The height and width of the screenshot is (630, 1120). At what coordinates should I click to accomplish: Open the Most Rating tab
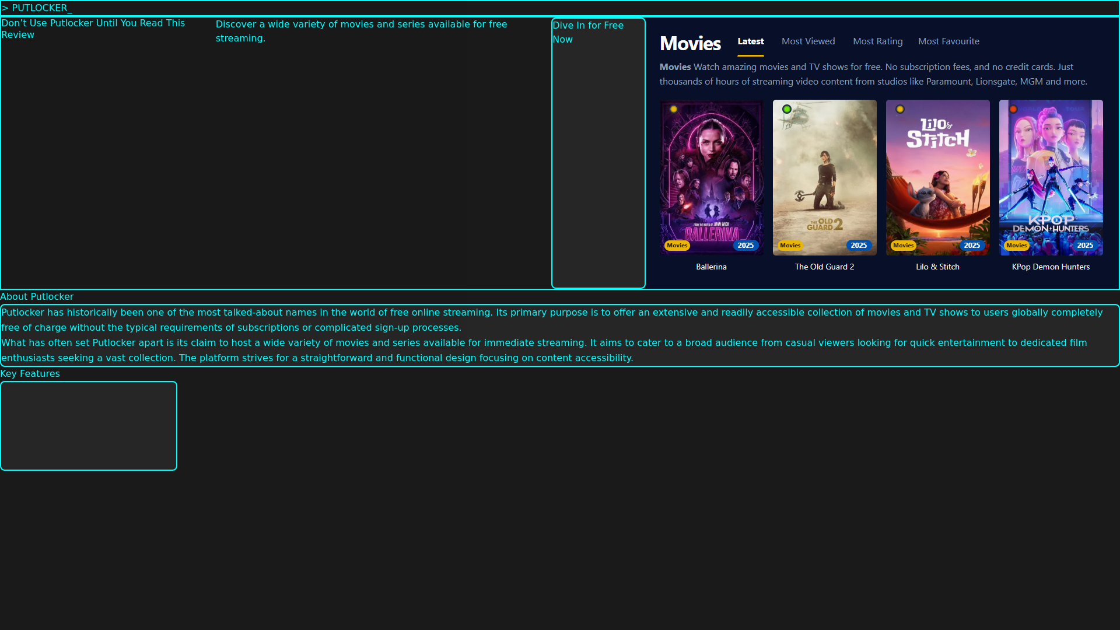pos(878,41)
